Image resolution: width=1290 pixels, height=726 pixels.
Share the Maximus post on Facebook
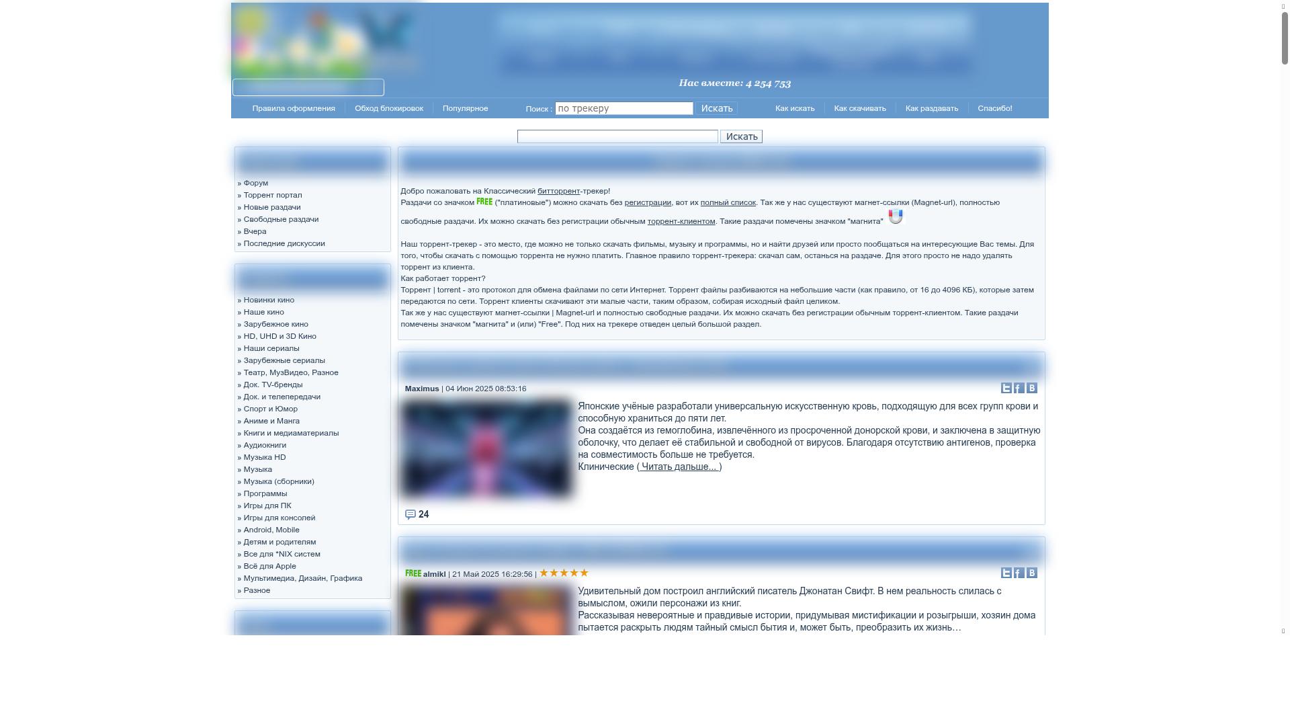[x=1019, y=388]
